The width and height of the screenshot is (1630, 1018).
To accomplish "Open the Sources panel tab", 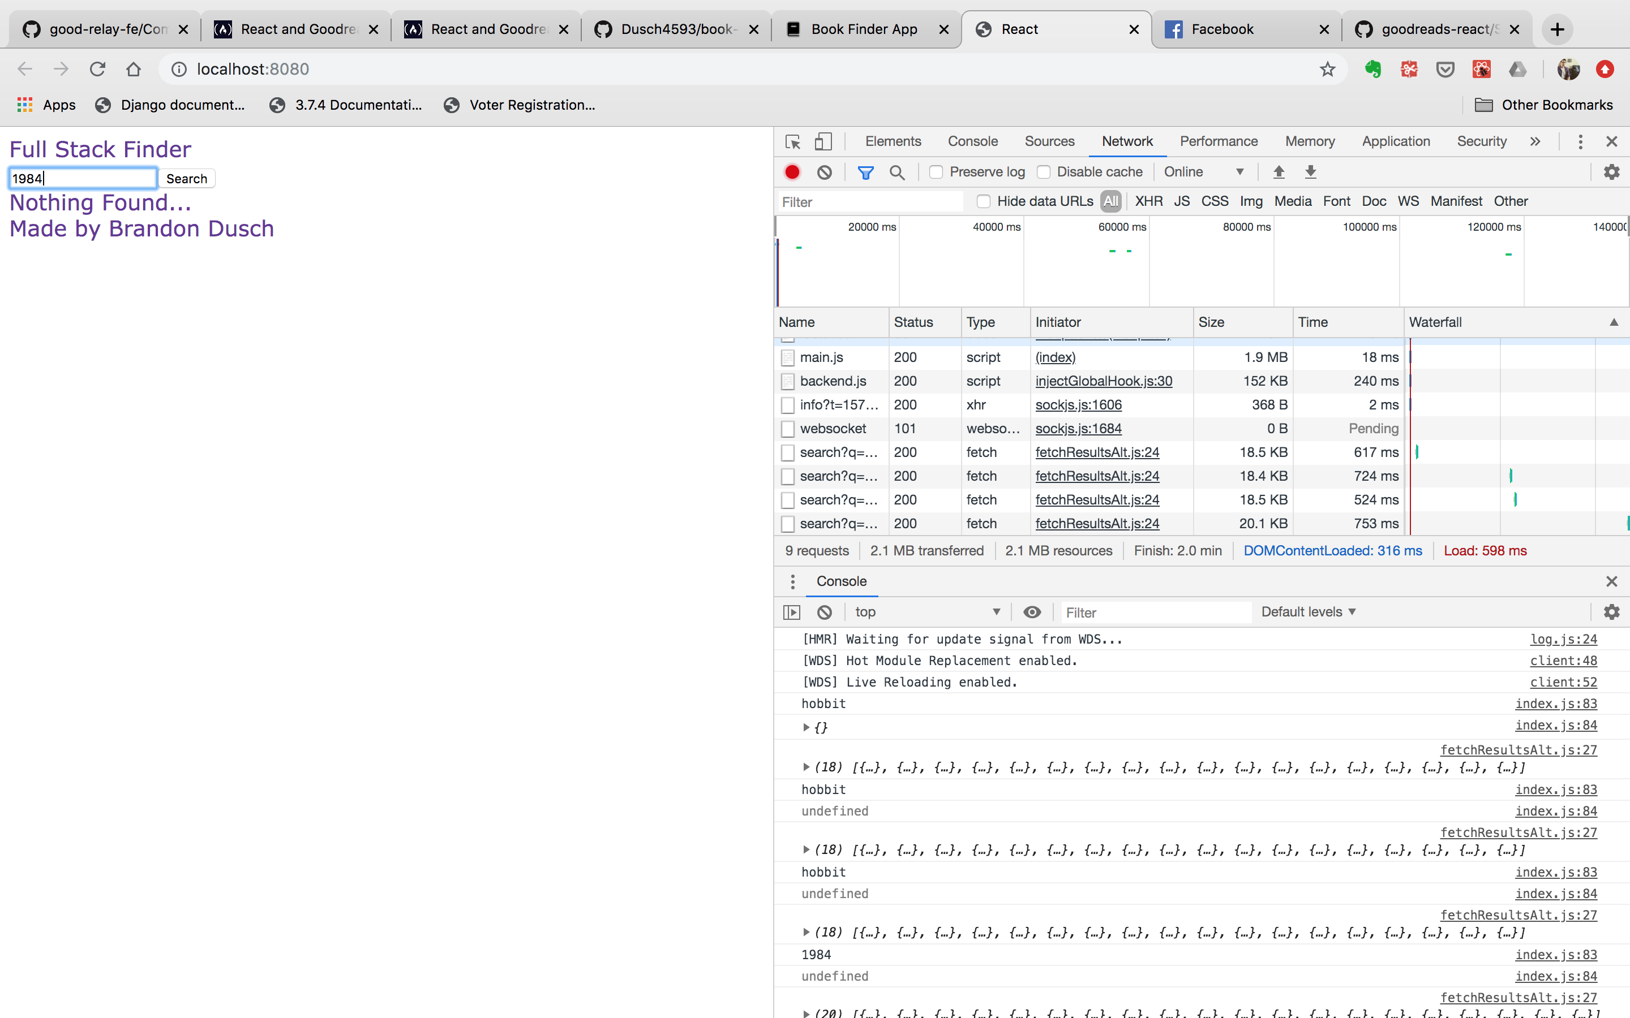I will (x=1049, y=141).
